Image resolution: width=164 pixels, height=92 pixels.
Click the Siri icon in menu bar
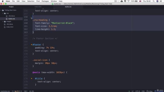[x=157, y=1]
